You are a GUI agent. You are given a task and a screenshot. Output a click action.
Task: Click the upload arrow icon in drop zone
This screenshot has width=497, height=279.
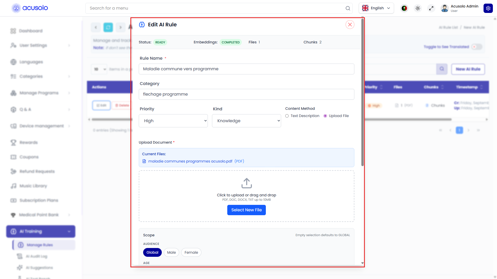[246, 183]
